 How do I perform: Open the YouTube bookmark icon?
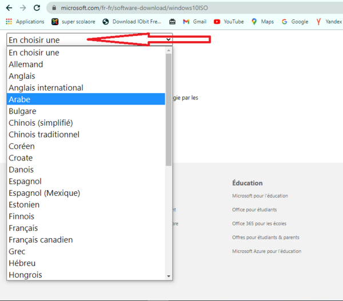point(217,22)
